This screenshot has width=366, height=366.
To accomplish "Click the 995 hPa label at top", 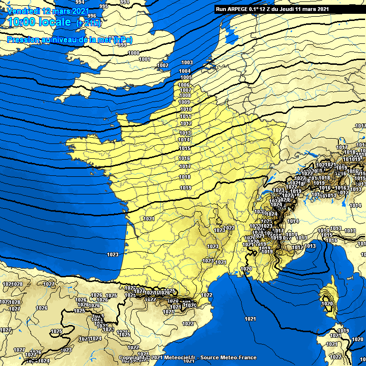I will (103, 6).
